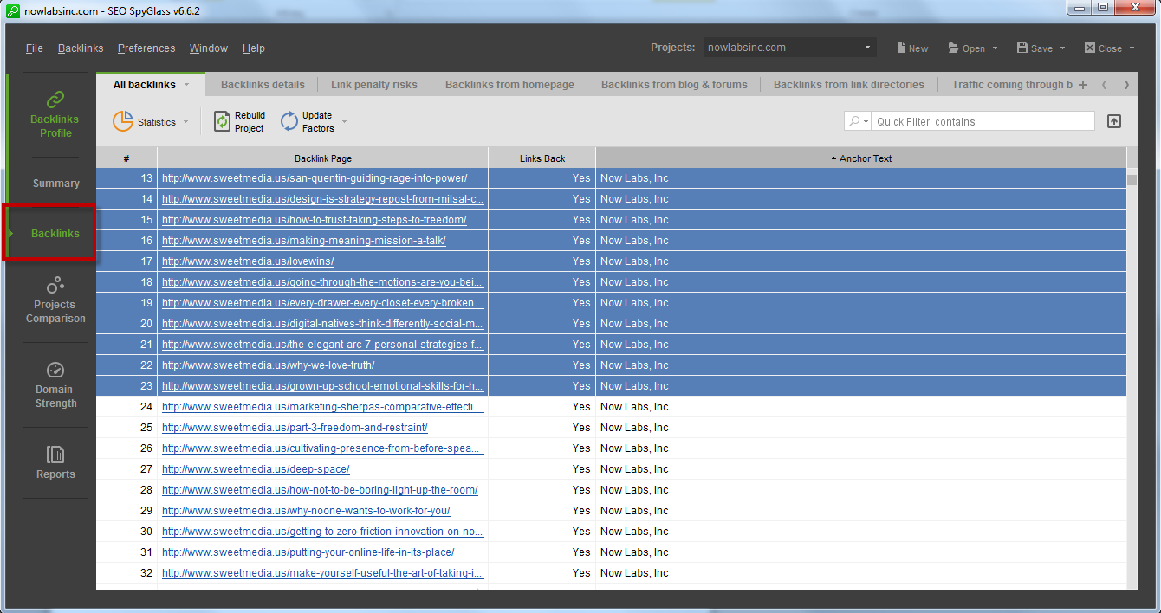1161x613 pixels.
Task: Open the Backlinks menu
Action: (81, 48)
